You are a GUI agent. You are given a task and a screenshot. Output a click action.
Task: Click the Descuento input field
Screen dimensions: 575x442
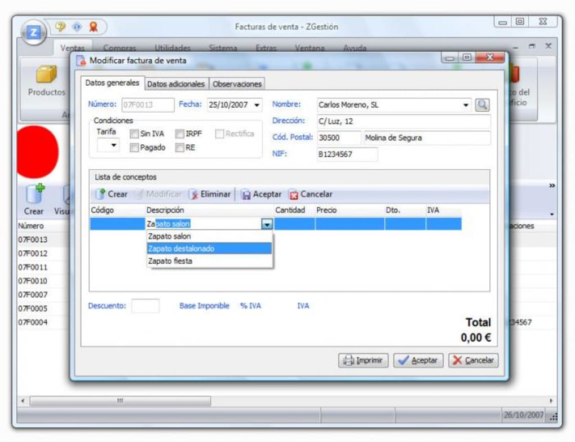tap(145, 306)
